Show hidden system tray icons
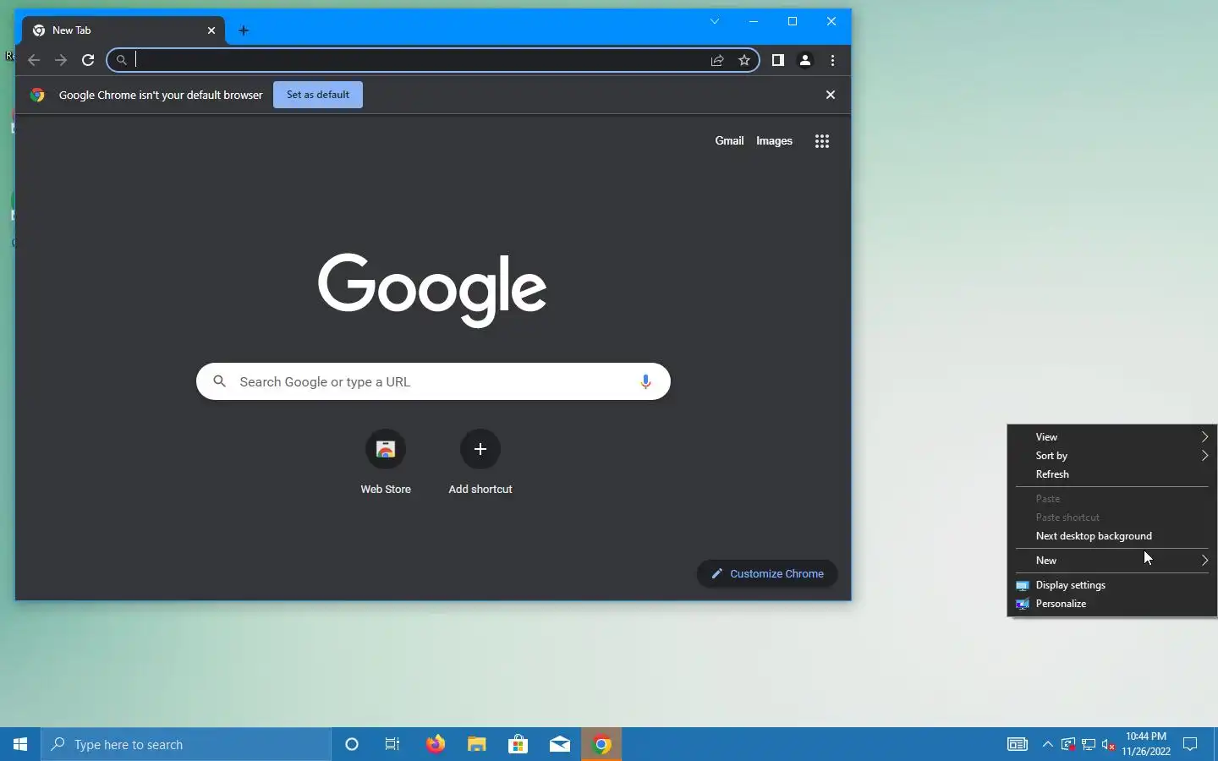The height and width of the screenshot is (761, 1218). (1048, 744)
